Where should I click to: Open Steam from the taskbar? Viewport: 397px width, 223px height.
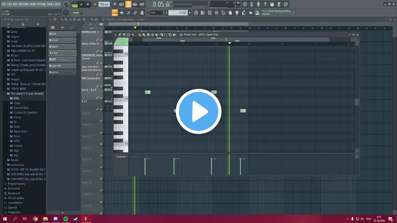click(76, 219)
